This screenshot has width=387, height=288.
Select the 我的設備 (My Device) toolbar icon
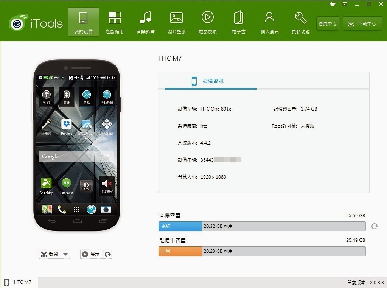83,22
